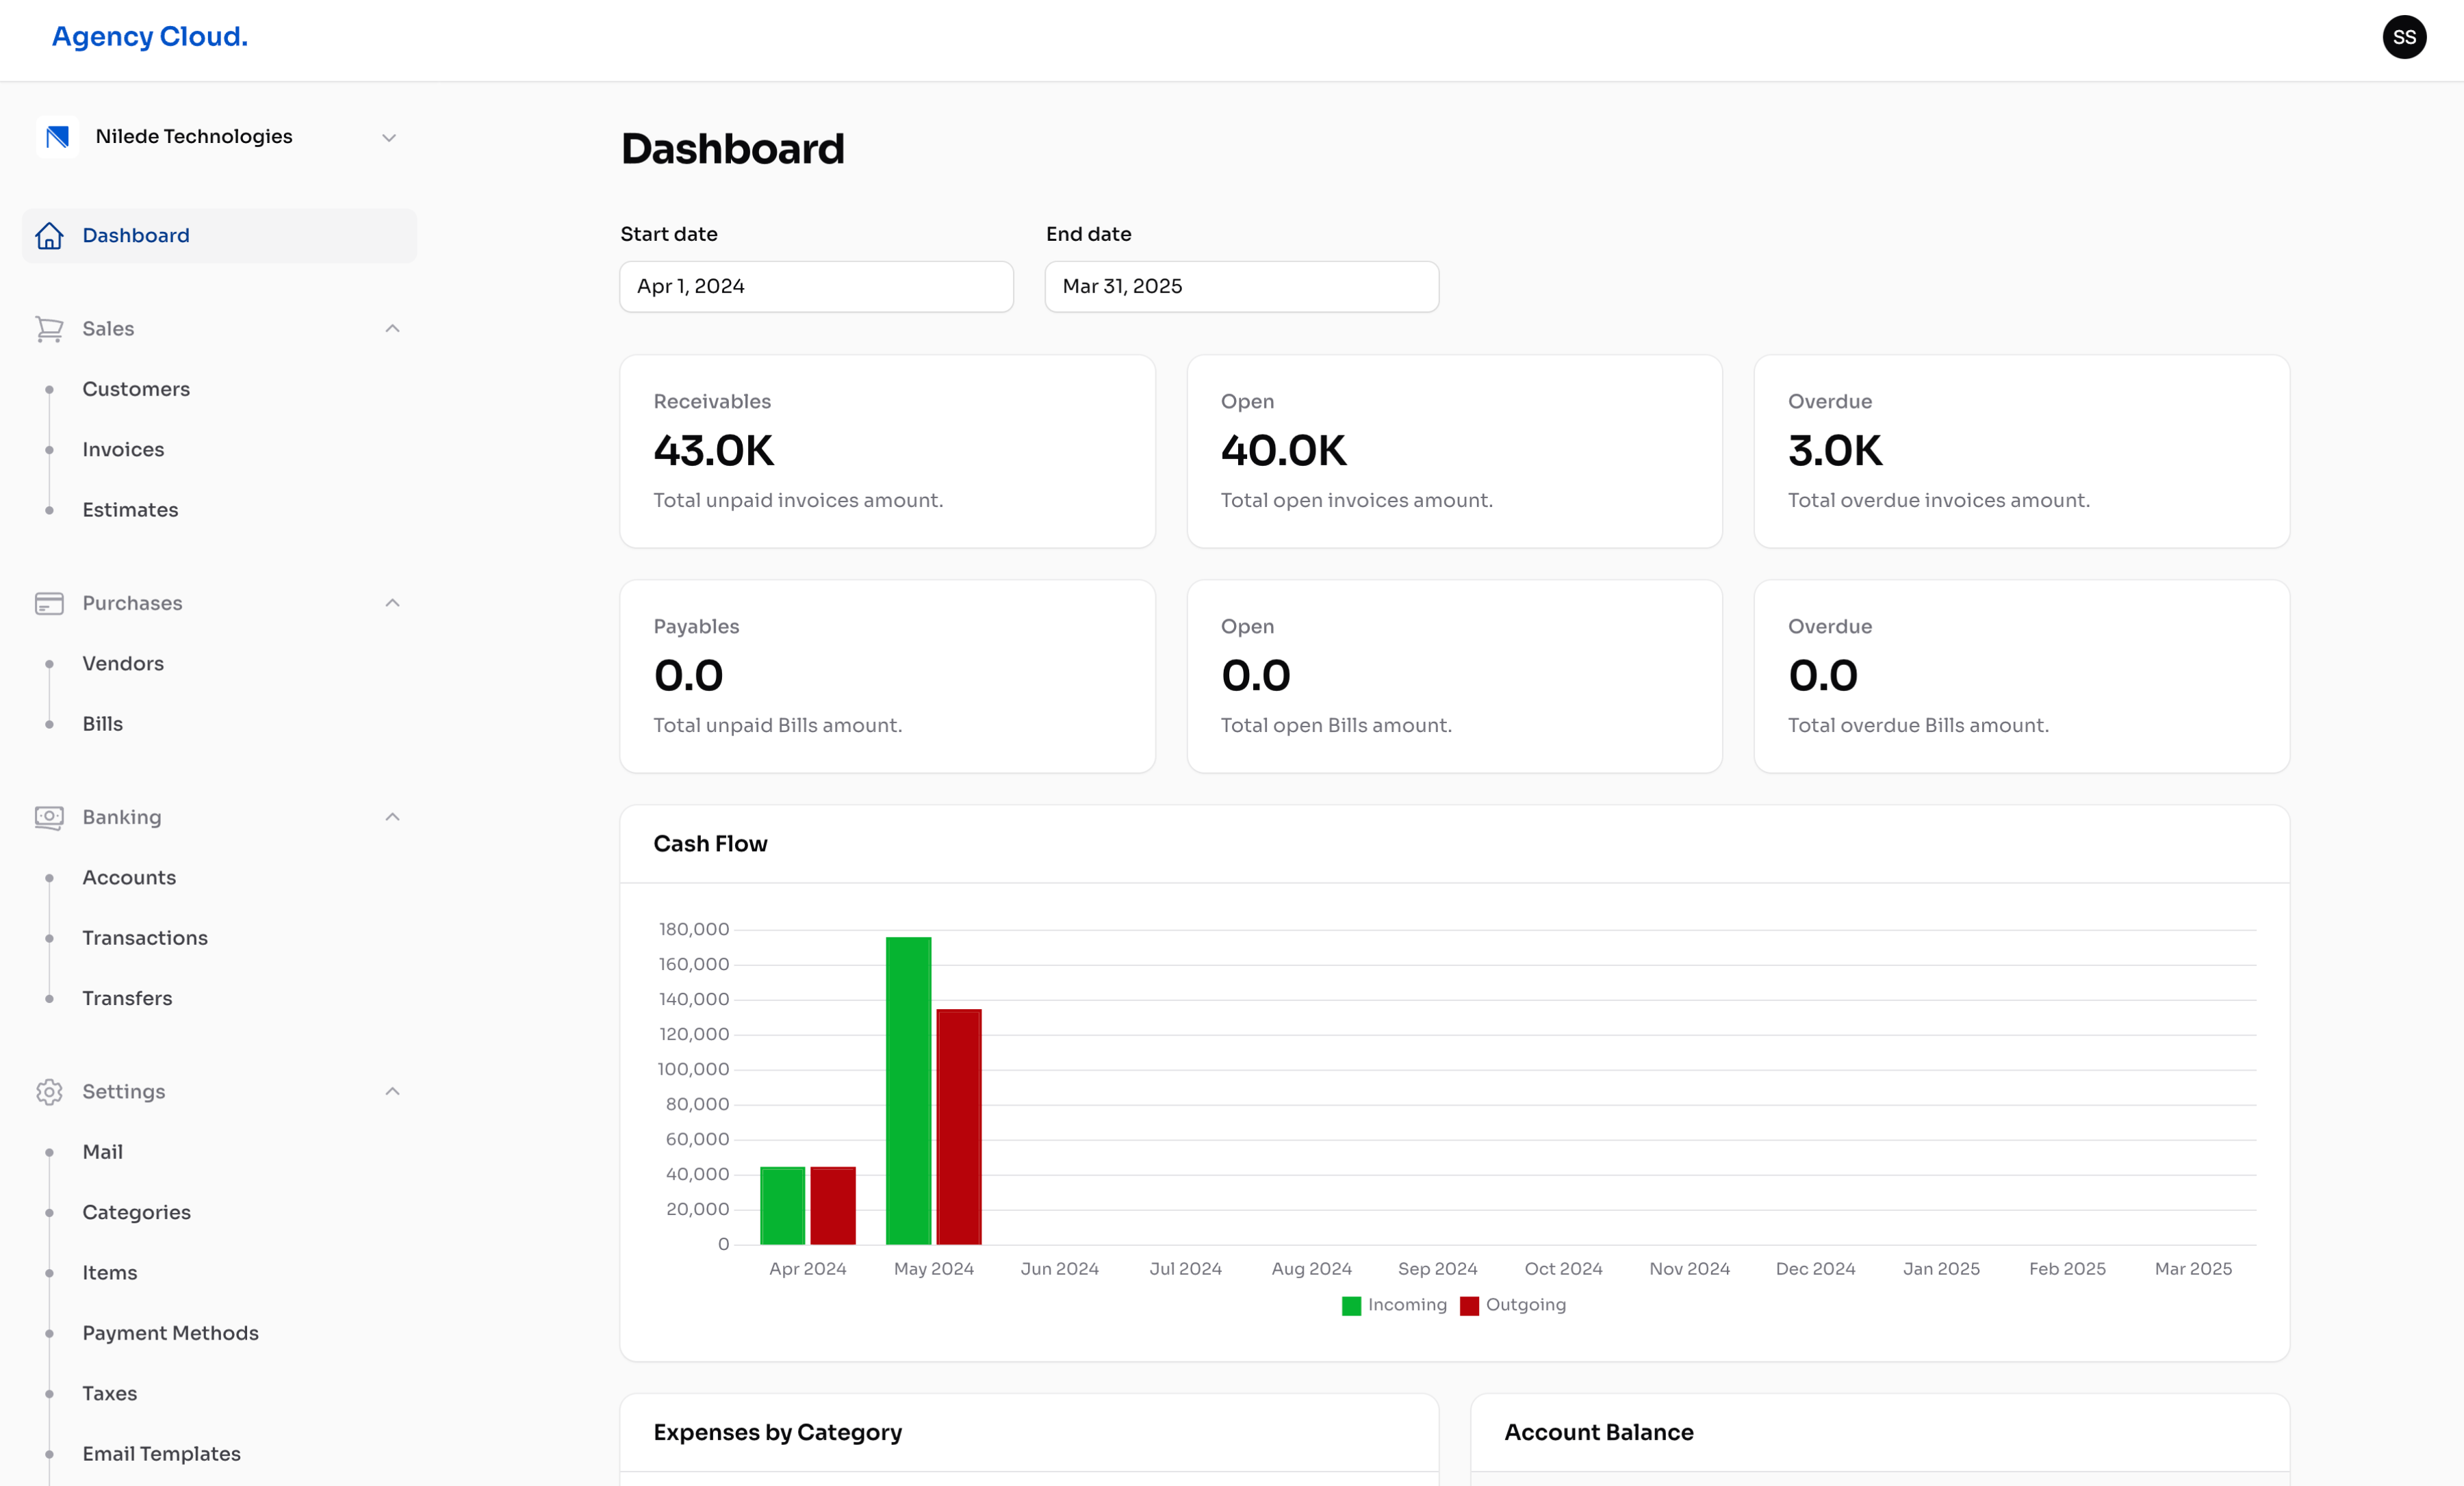Image resolution: width=2464 pixels, height=1486 pixels.
Task: Click the Sales cart icon
Action: pos(49,329)
